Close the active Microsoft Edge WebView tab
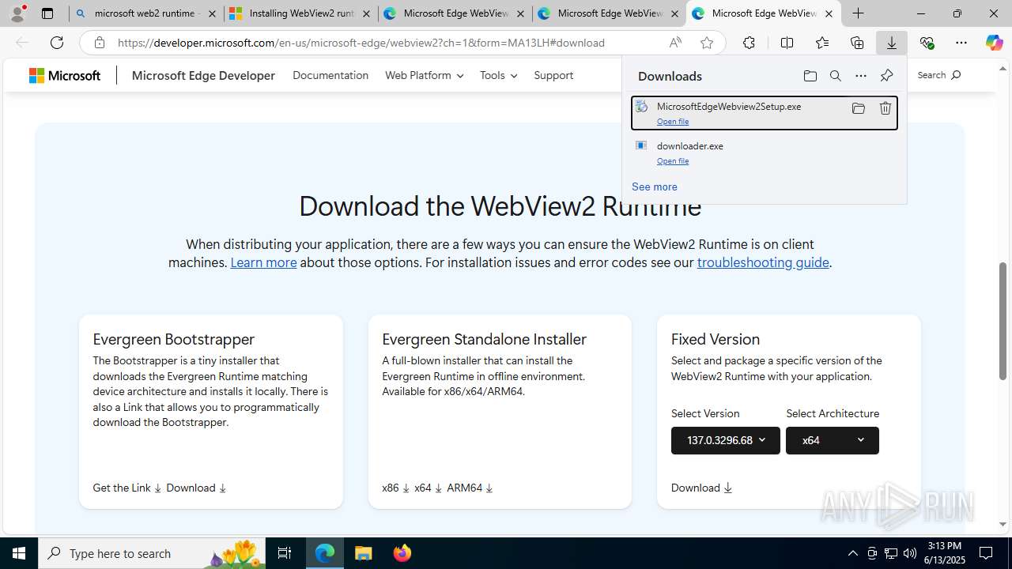This screenshot has height=569, width=1012. 829,13
